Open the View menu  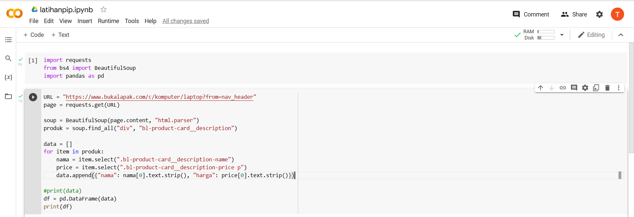click(65, 21)
